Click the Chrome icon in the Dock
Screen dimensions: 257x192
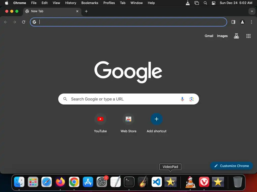click(74, 182)
